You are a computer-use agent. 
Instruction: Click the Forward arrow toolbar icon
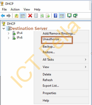click(9, 16)
